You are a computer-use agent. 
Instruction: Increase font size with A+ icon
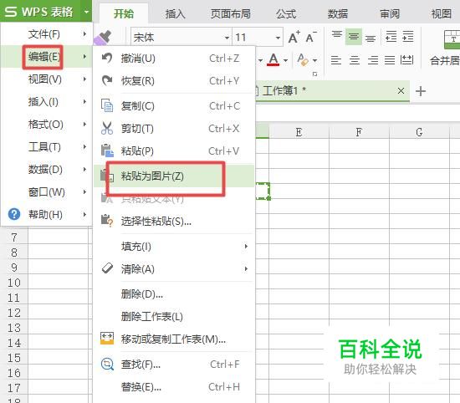tap(294, 37)
